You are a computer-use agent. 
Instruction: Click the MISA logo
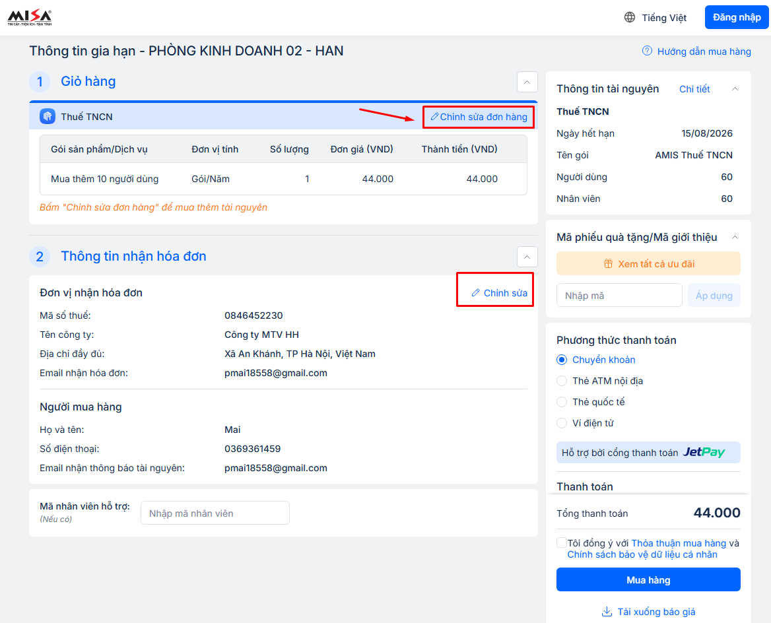tap(29, 18)
